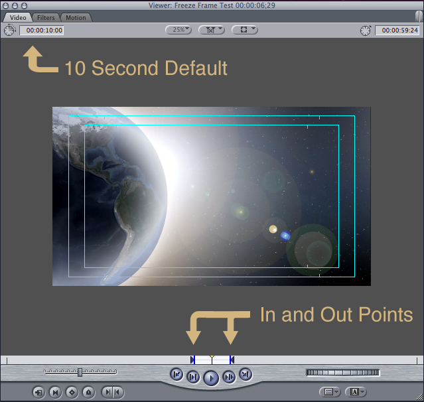Add a motion keyframe with diamond button
424x402 pixels.
[x=72, y=392]
